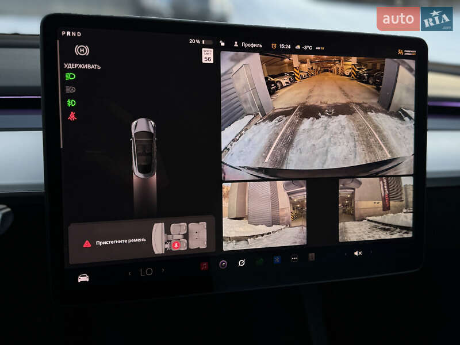Tap the speed limit 56 sign
Viewport: 460px width, 345px height.
(x=208, y=55)
